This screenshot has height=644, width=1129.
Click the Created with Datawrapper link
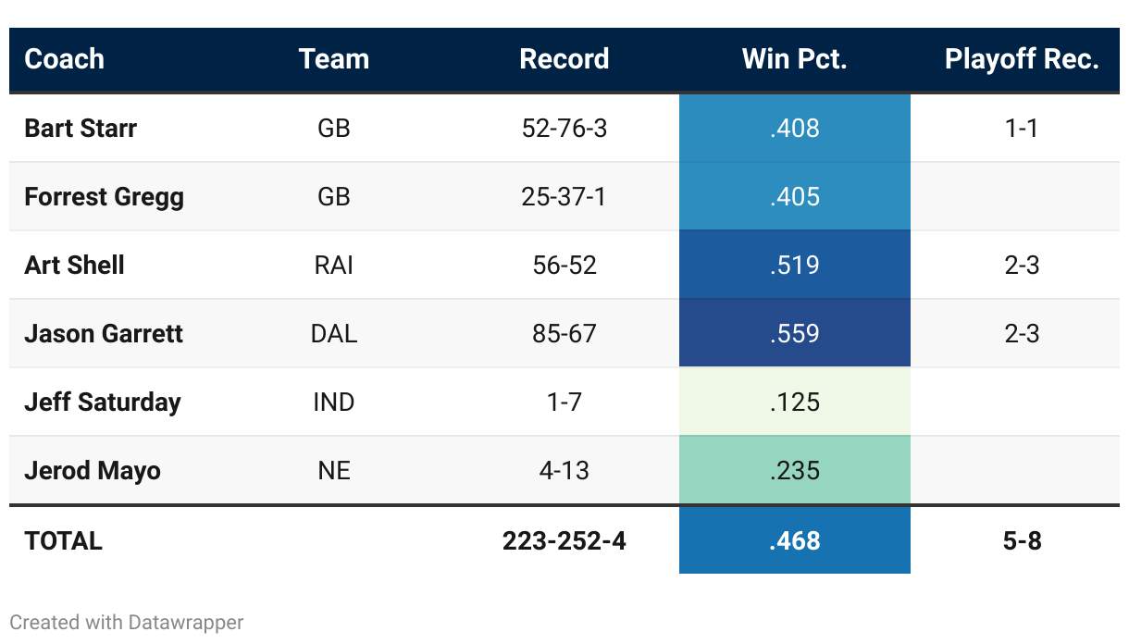point(127,622)
